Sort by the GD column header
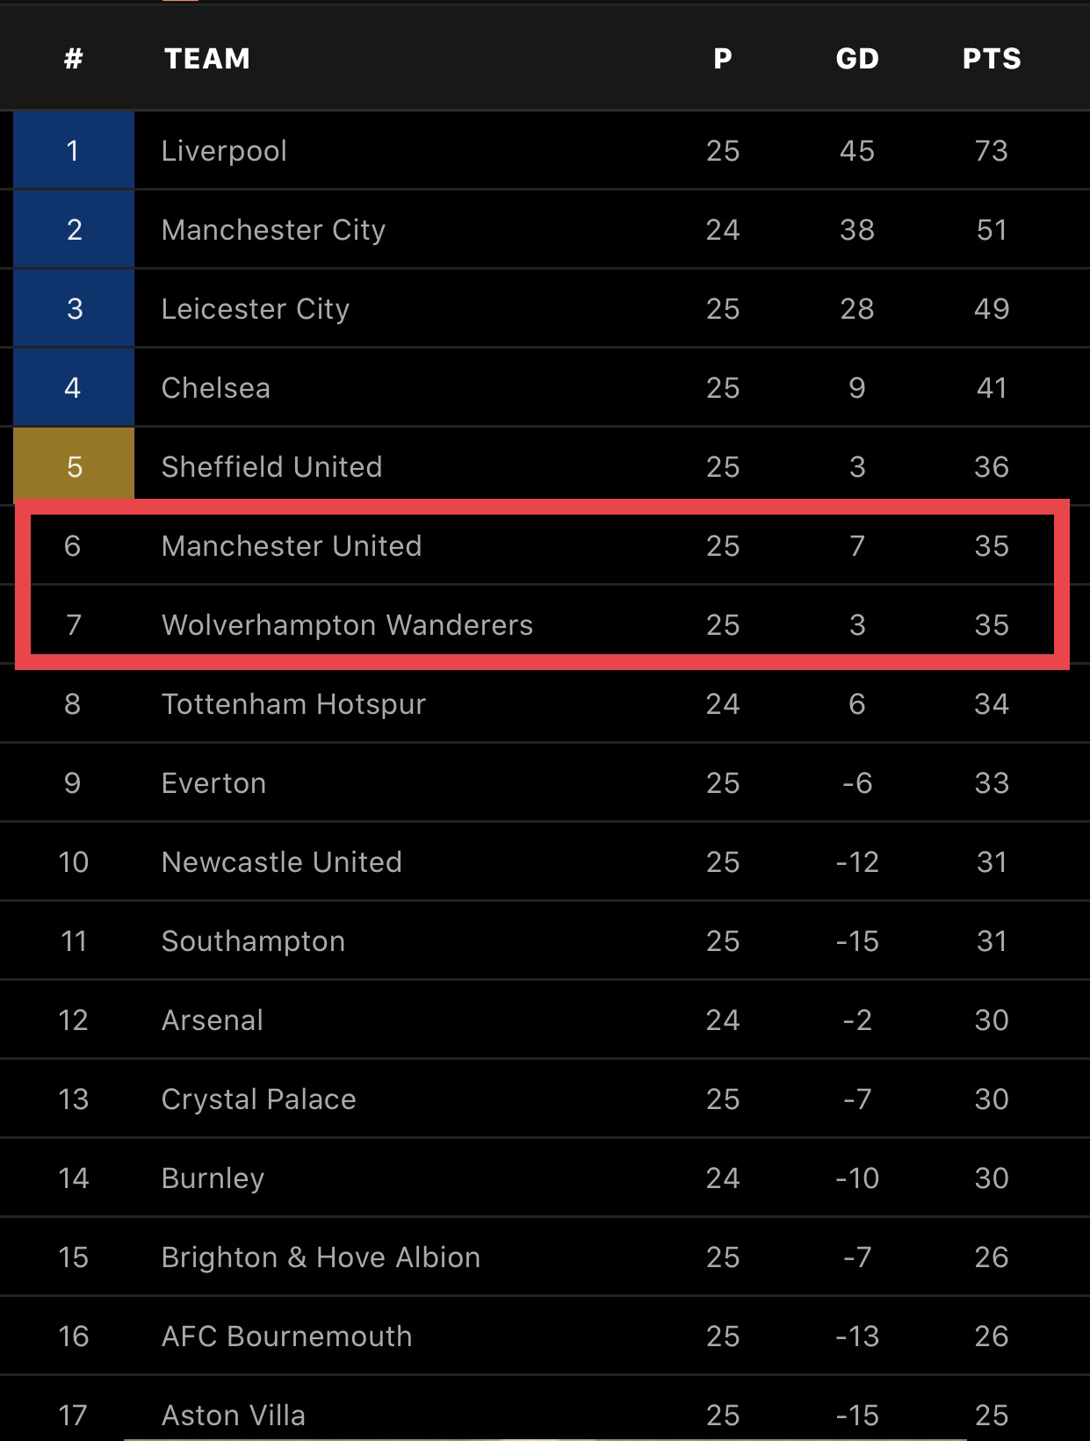1090x1441 pixels. [x=857, y=59]
